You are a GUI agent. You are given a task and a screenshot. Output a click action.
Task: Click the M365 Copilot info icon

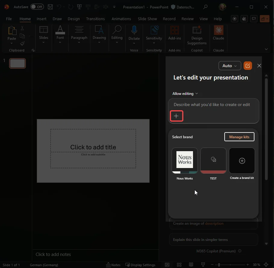pos(240,251)
